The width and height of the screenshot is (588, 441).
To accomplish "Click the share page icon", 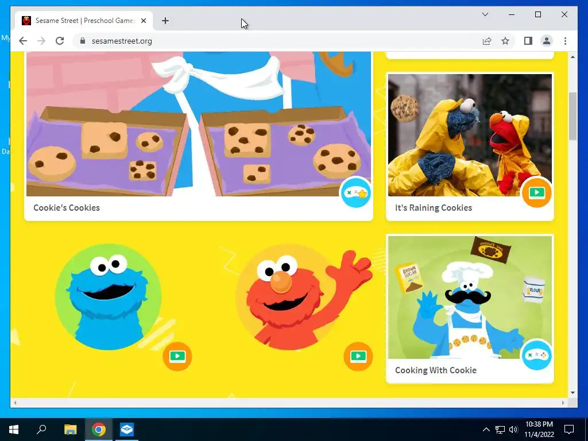I will pyautogui.click(x=487, y=41).
